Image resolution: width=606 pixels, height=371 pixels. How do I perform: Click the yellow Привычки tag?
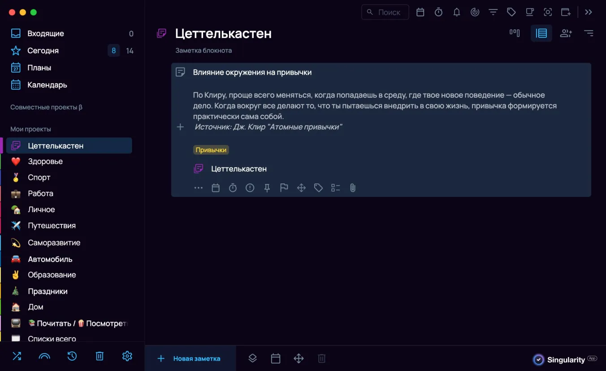212,150
